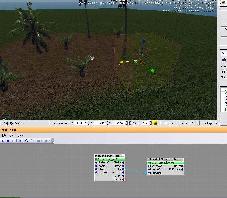Navigate forward with the right arrow icon
The width and height of the screenshot is (227, 198).
click(x=46, y=141)
